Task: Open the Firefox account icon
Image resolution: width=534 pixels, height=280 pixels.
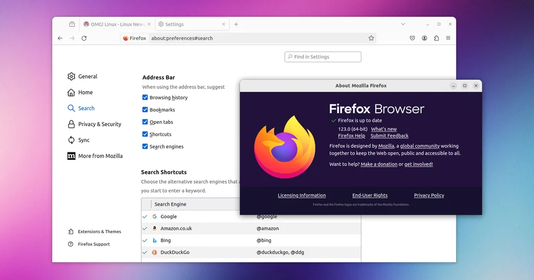Action: pos(424,38)
